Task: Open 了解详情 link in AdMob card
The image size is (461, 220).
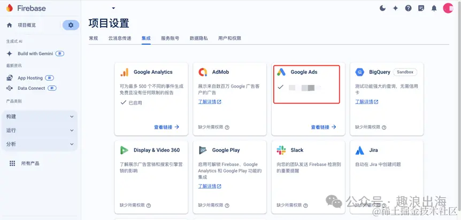Action: click(210, 102)
